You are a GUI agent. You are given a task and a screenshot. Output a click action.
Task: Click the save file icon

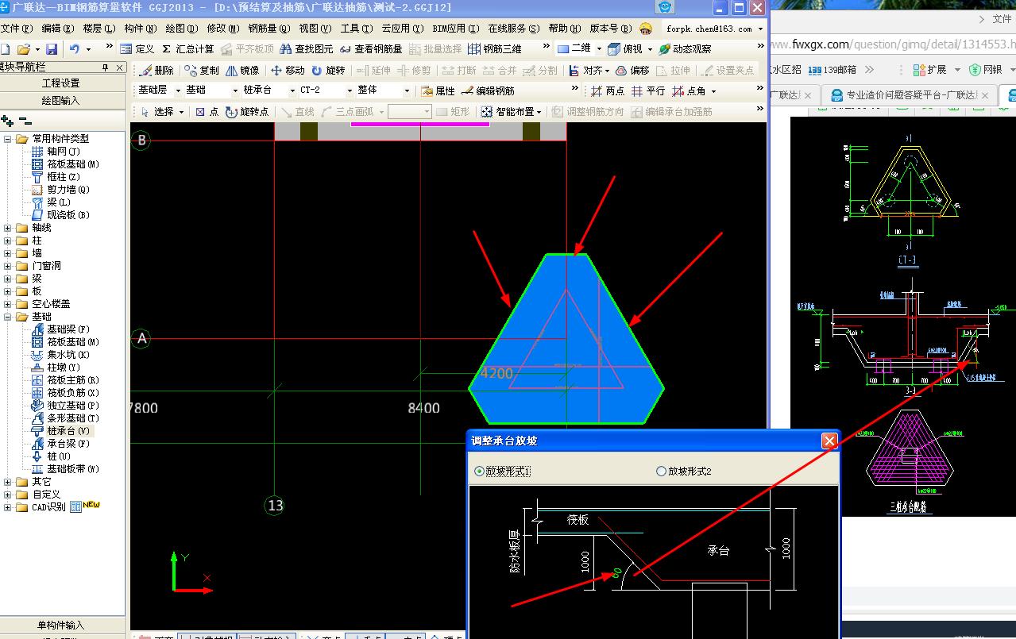52,49
